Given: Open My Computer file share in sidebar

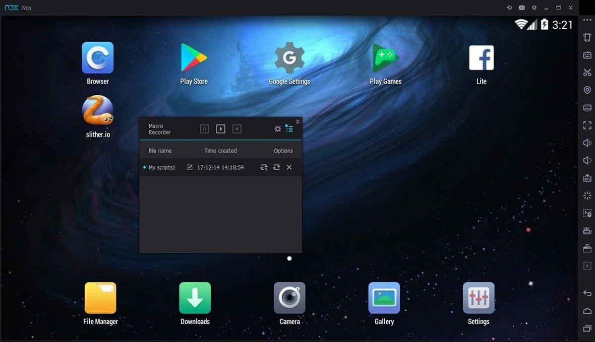Looking at the screenshot, I should click(587, 108).
